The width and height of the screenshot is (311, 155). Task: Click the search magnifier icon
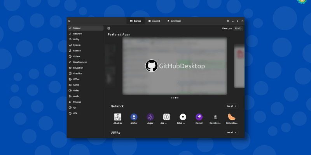pos(69,21)
